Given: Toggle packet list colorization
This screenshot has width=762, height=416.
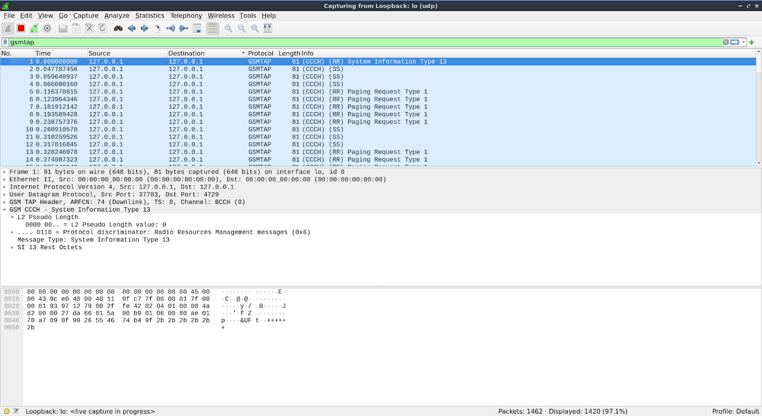Looking at the screenshot, I should pyautogui.click(x=212, y=29).
